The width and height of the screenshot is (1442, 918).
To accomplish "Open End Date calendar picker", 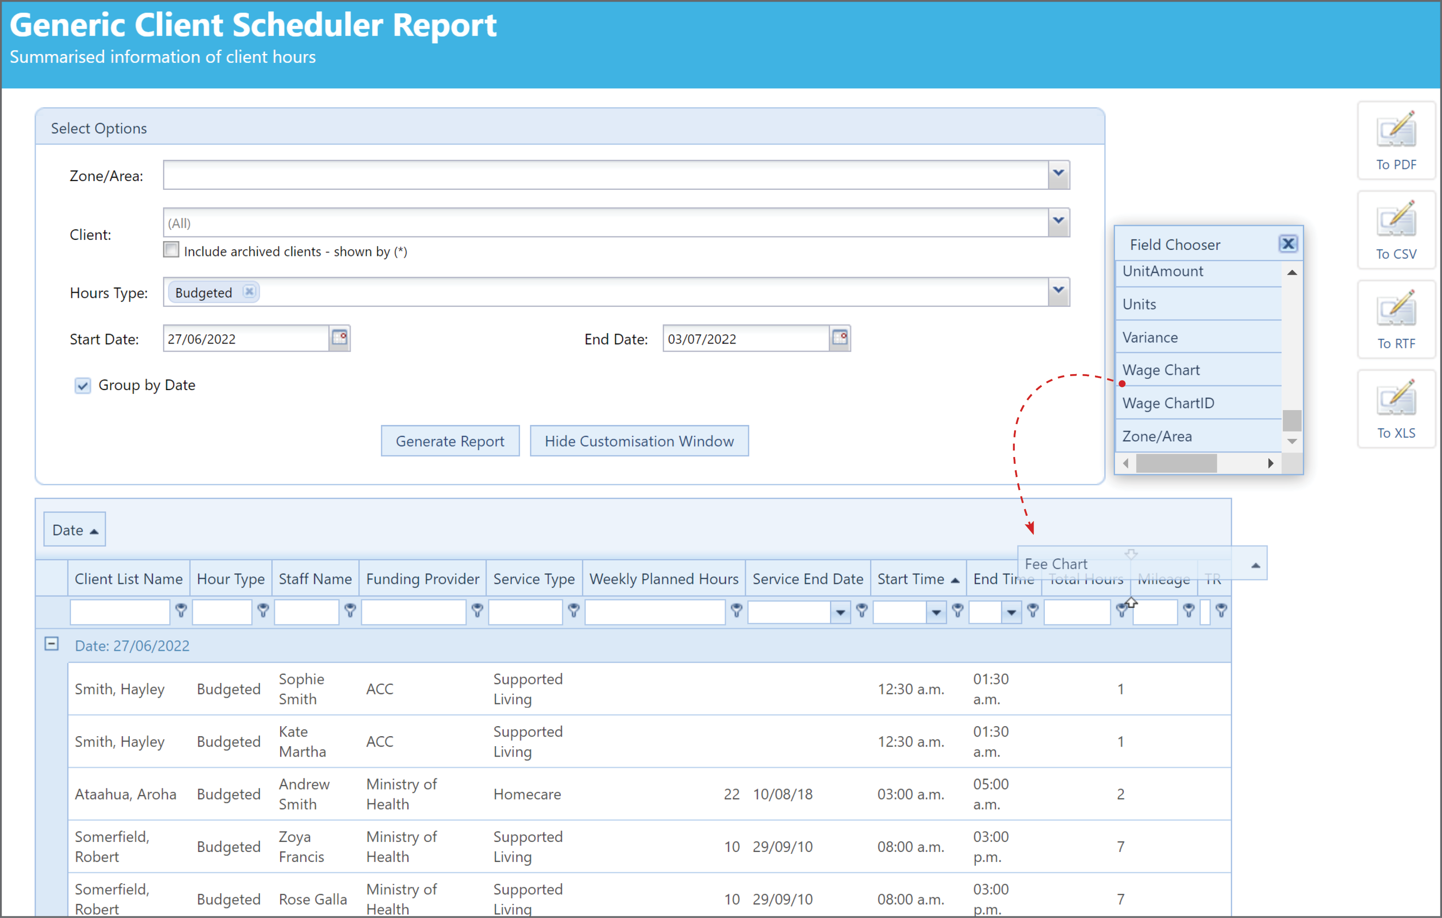I will pyautogui.click(x=840, y=338).
